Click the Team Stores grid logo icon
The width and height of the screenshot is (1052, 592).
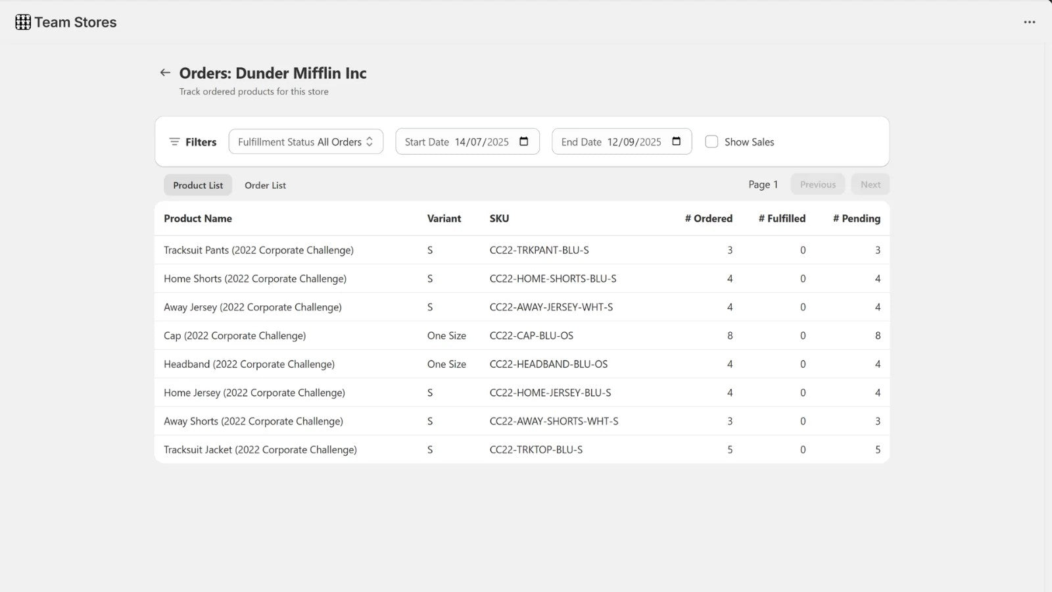[23, 22]
